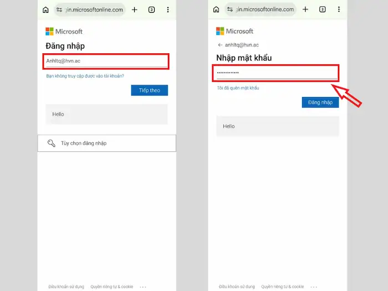Click the email field containing Anhltq@hvn.ac
The width and height of the screenshot is (388, 291).
click(106, 61)
